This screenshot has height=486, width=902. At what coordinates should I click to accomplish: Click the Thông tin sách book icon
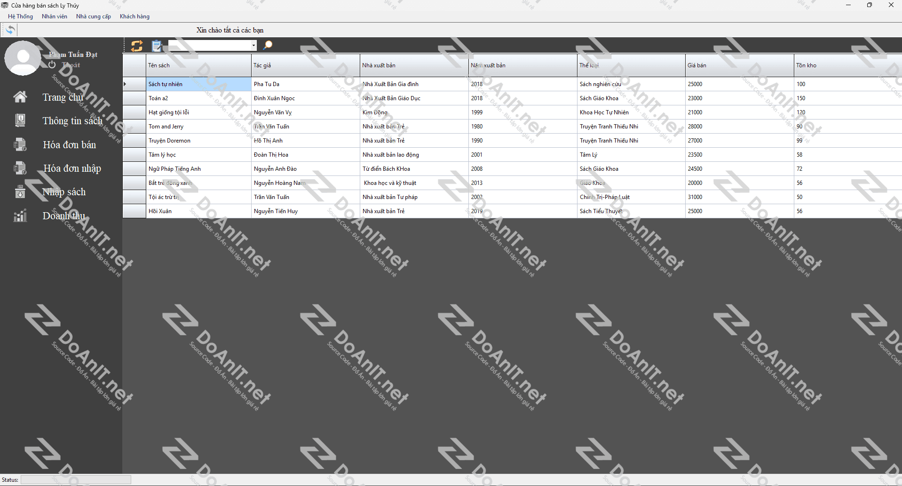pyautogui.click(x=20, y=120)
